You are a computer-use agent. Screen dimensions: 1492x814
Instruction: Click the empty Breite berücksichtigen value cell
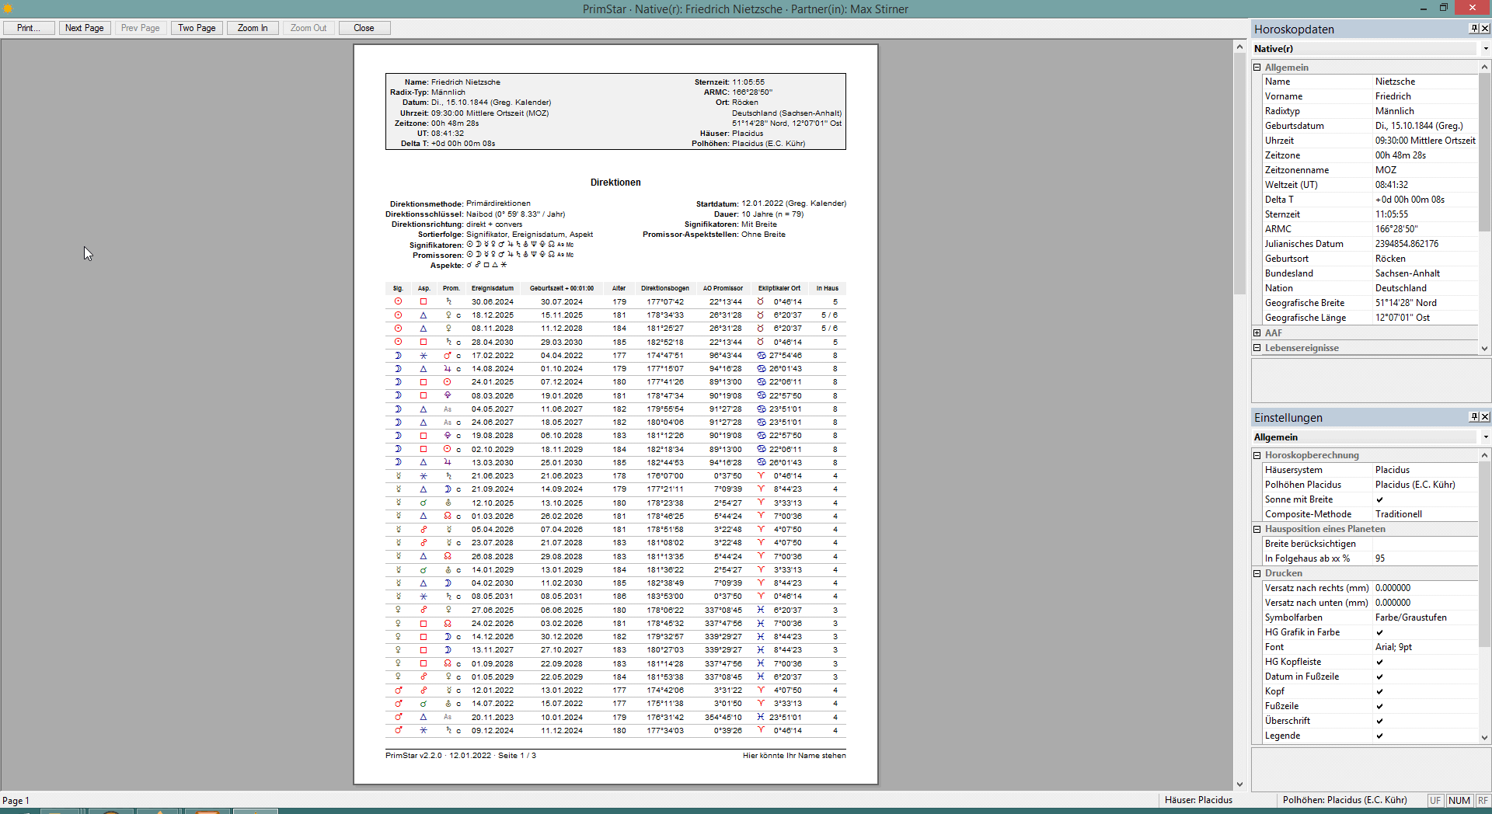[1425, 544]
